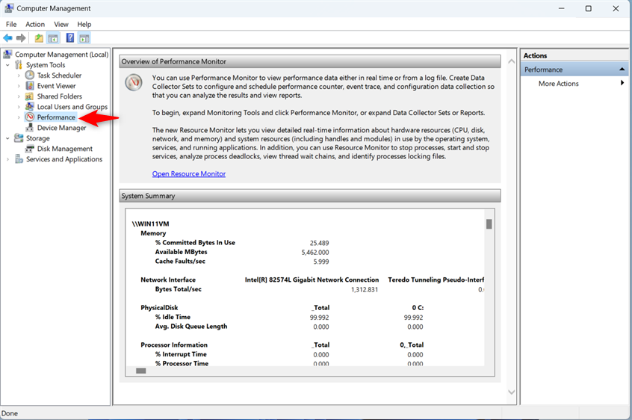Click the Services and Applications icon
The width and height of the screenshot is (632, 420).
[19, 159]
